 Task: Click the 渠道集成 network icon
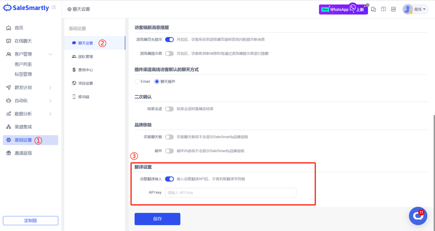point(9,127)
